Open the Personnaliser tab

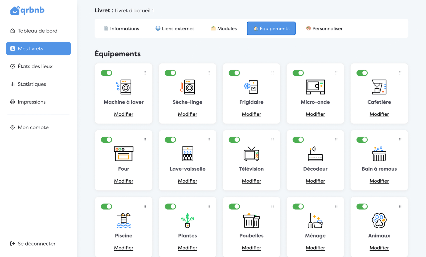[324, 29]
